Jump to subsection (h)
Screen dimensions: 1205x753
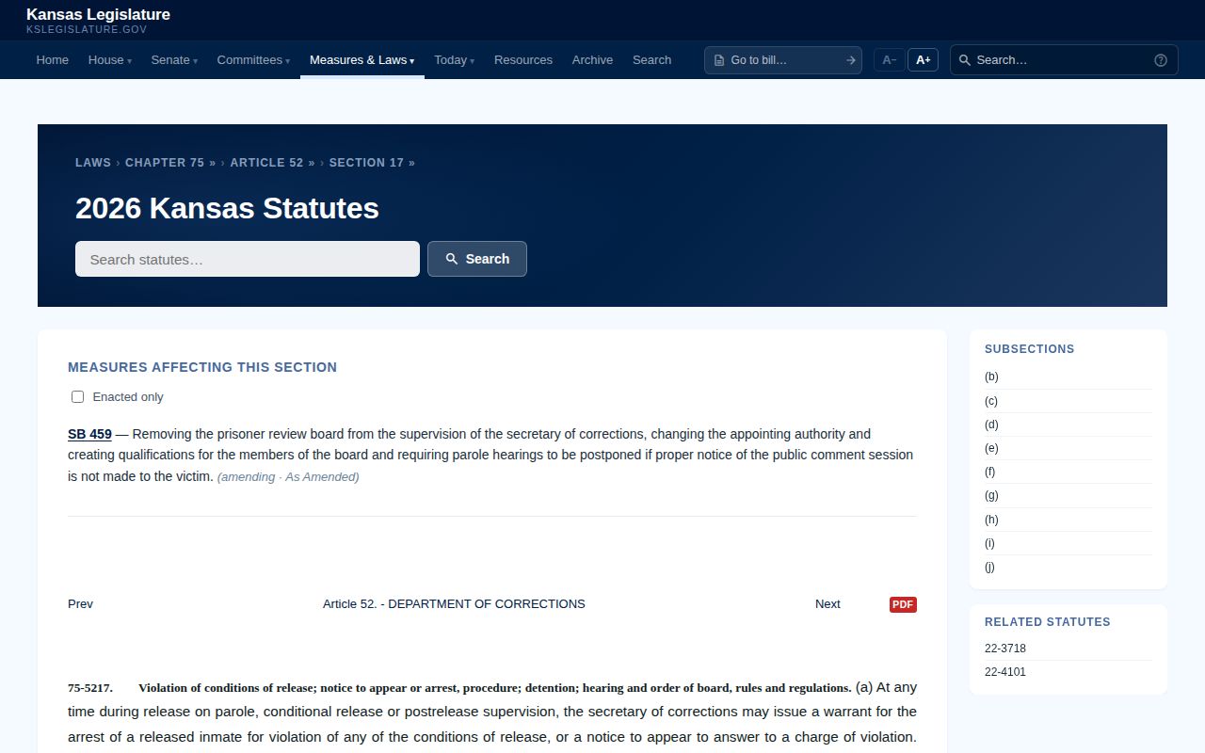(991, 520)
